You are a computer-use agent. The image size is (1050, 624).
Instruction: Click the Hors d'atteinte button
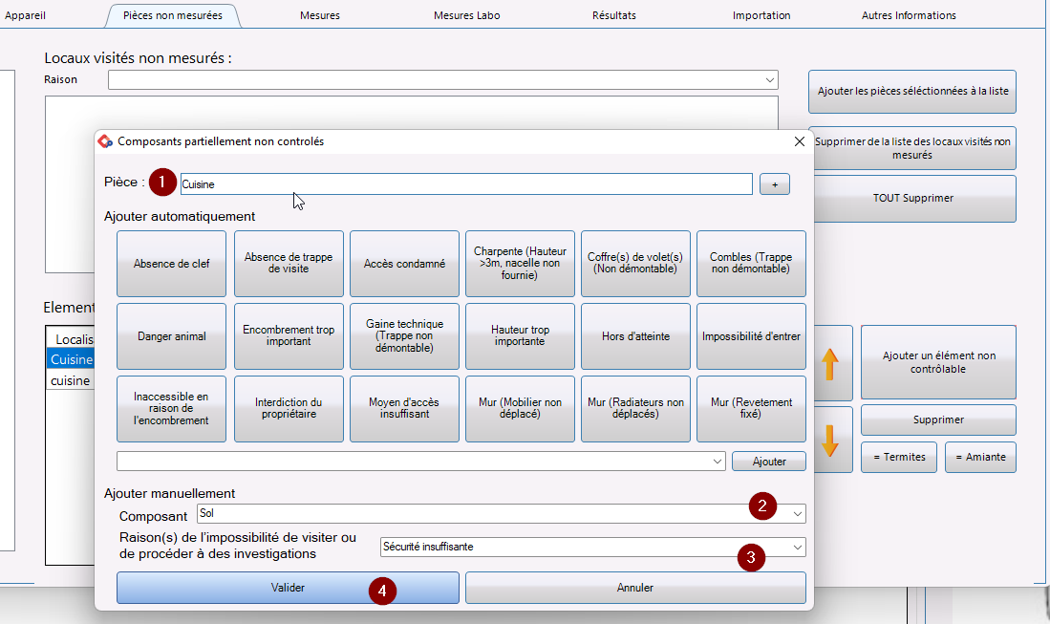[x=635, y=336]
